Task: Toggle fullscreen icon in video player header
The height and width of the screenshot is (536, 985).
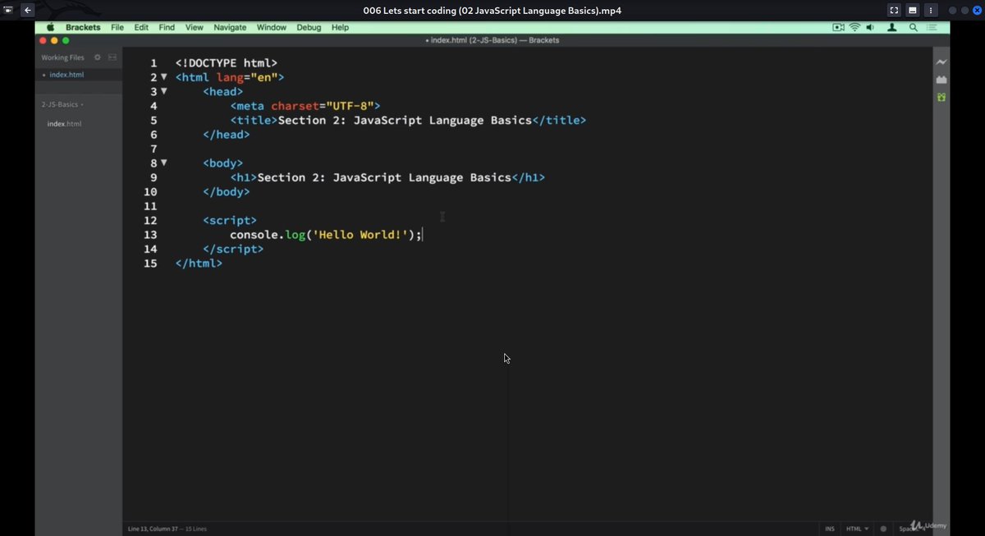Action: point(894,11)
